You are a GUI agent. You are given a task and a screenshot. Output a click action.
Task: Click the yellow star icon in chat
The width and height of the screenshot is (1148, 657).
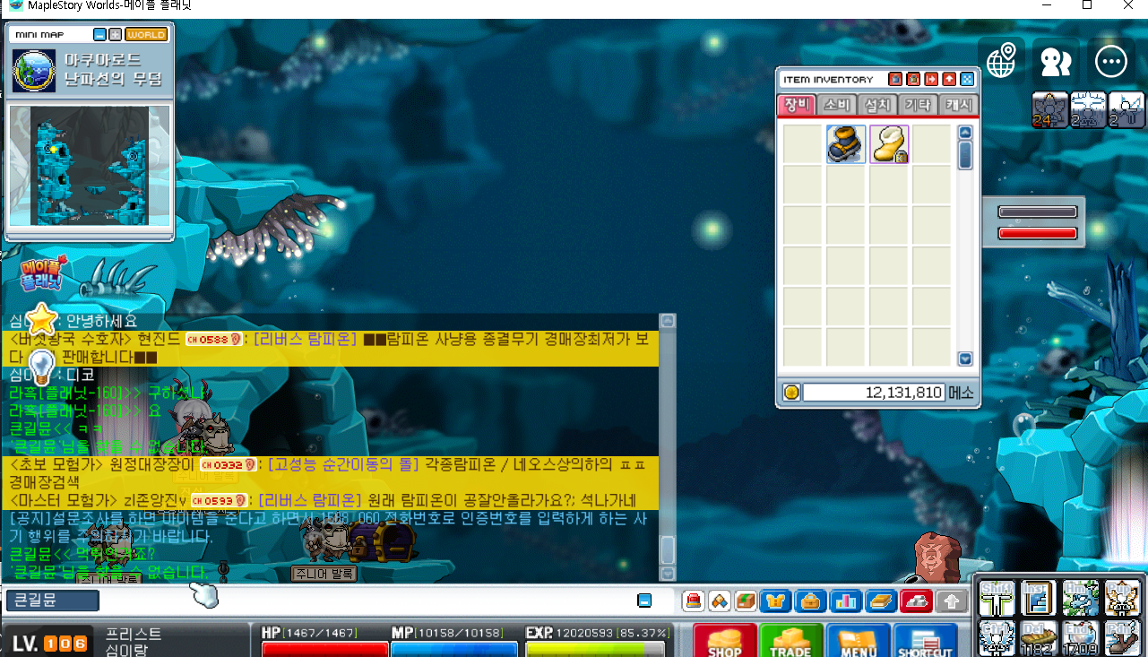click(42, 318)
